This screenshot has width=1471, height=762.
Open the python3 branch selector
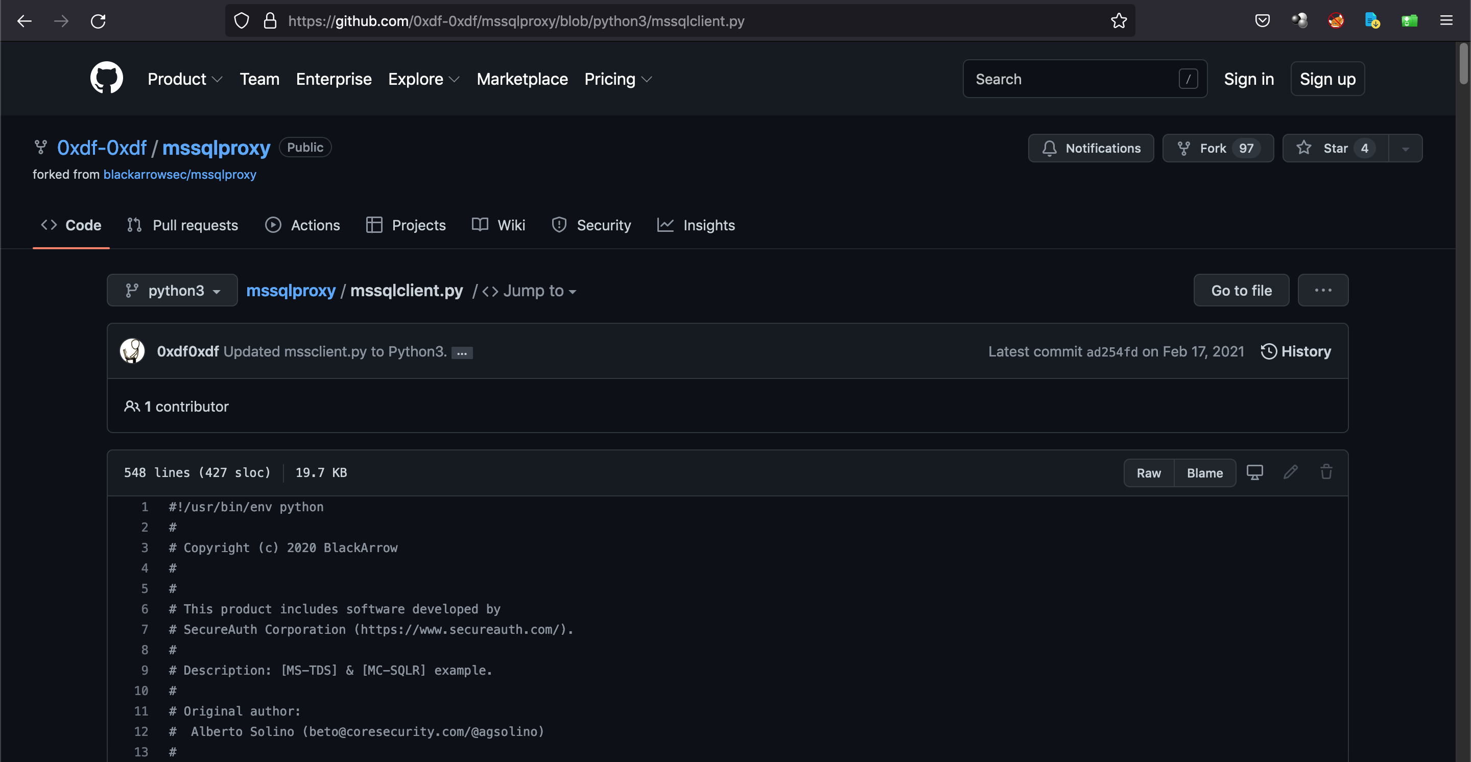172,290
